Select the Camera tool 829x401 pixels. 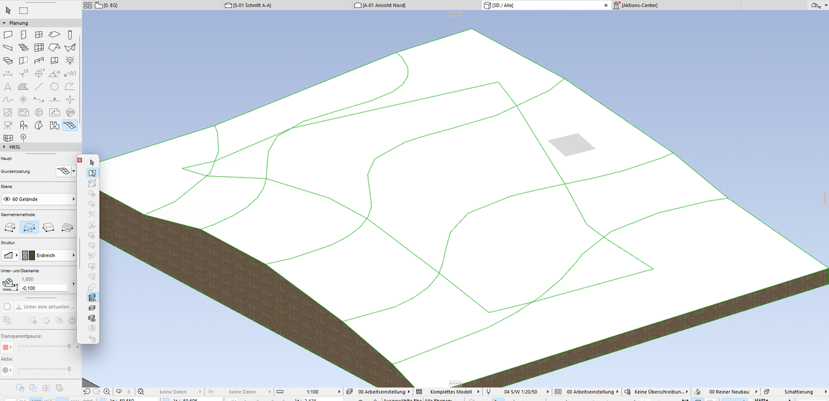pyautogui.click(x=8, y=125)
